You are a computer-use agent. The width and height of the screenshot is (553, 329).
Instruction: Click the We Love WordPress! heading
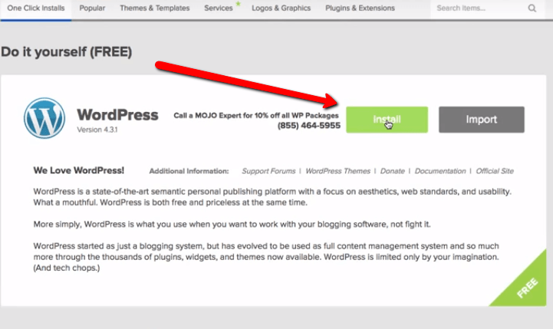(x=79, y=170)
